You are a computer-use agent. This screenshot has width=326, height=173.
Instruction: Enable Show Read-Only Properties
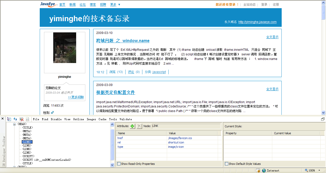119,164
